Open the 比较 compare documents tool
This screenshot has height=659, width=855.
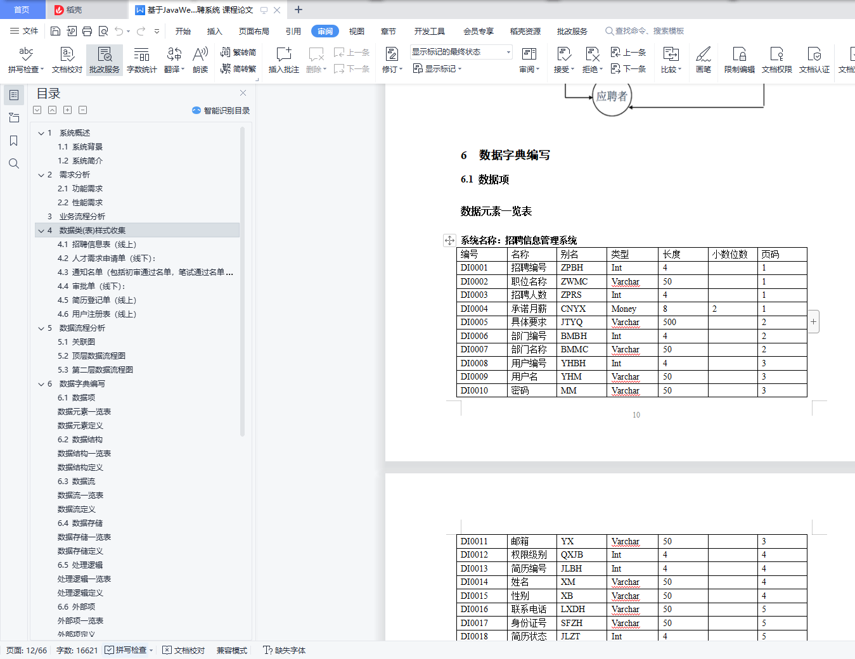(671, 60)
